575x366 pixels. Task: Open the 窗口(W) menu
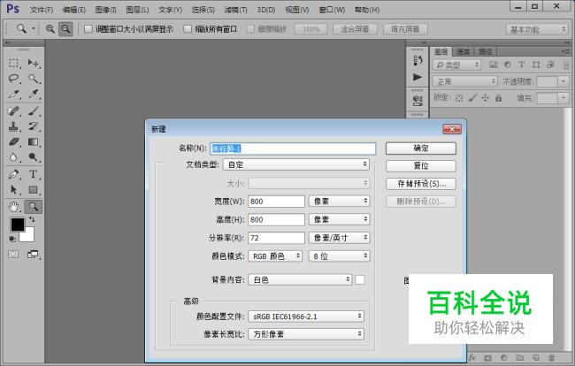point(332,10)
